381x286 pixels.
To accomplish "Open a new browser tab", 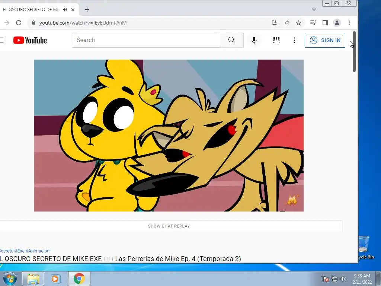I will coord(87,10).
